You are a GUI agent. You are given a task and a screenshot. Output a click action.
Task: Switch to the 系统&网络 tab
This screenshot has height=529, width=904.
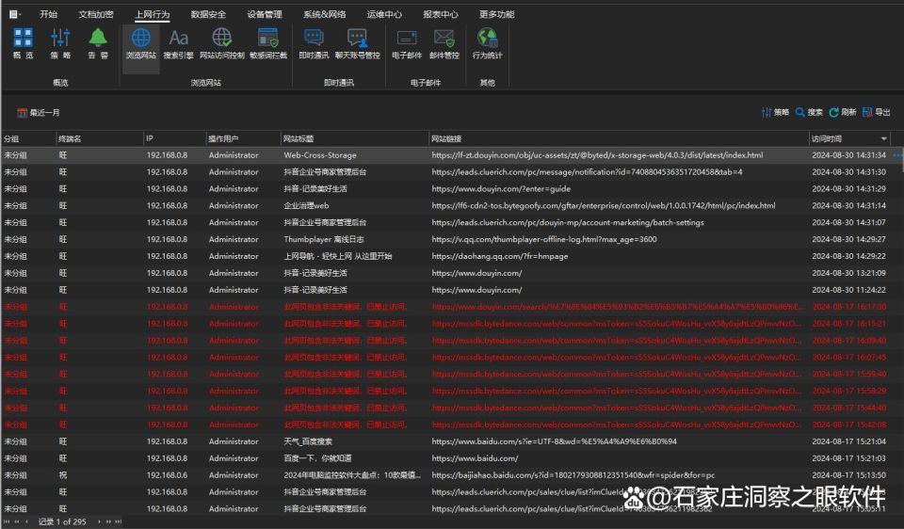point(325,14)
